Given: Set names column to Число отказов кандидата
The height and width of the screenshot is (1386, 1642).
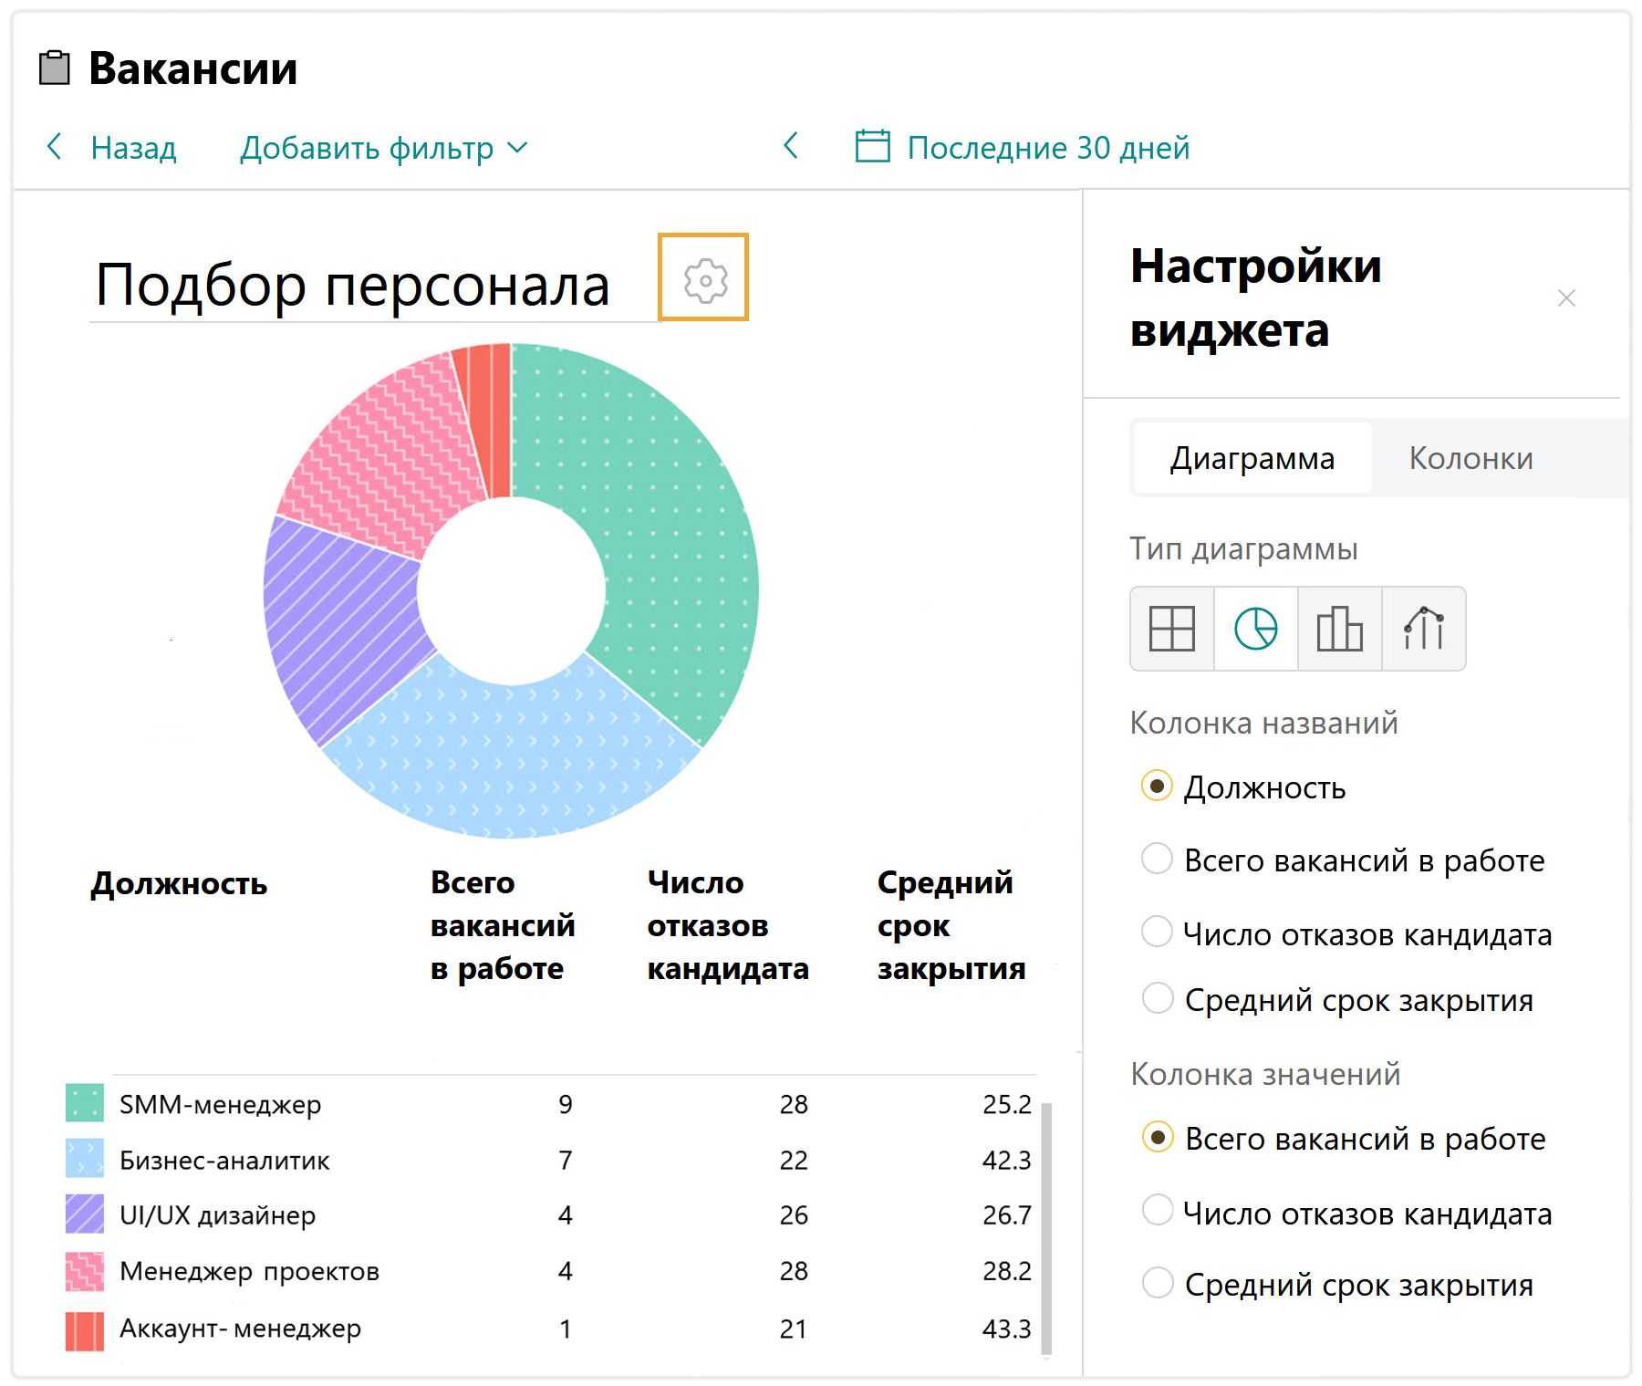Looking at the screenshot, I should click(1157, 933).
